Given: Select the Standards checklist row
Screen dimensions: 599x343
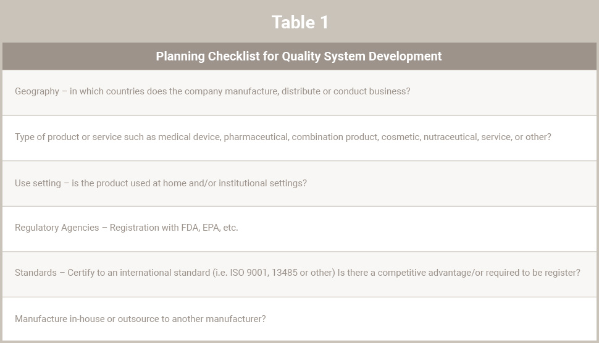Looking at the screenshot, I should [299, 275].
